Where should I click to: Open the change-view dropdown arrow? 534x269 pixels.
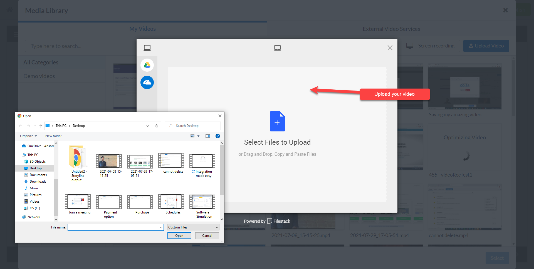click(198, 136)
